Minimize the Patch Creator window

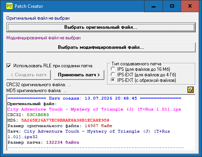[154, 6]
